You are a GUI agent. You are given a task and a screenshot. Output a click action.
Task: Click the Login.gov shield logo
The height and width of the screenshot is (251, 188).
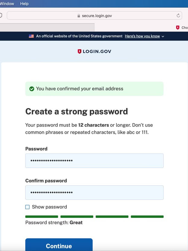tap(79, 51)
